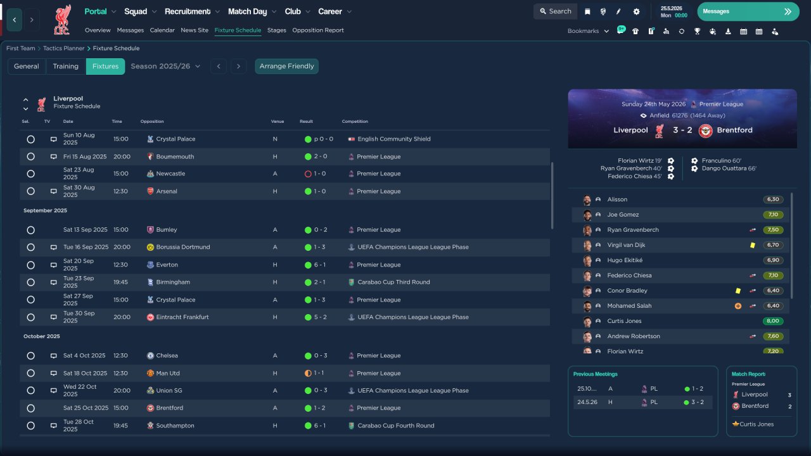The height and width of the screenshot is (456, 811).
Task: Select the Everton fixture radio button
Action: pyautogui.click(x=30, y=265)
